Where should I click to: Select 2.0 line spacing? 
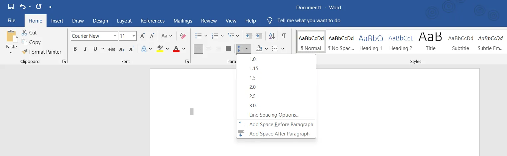tap(276, 87)
